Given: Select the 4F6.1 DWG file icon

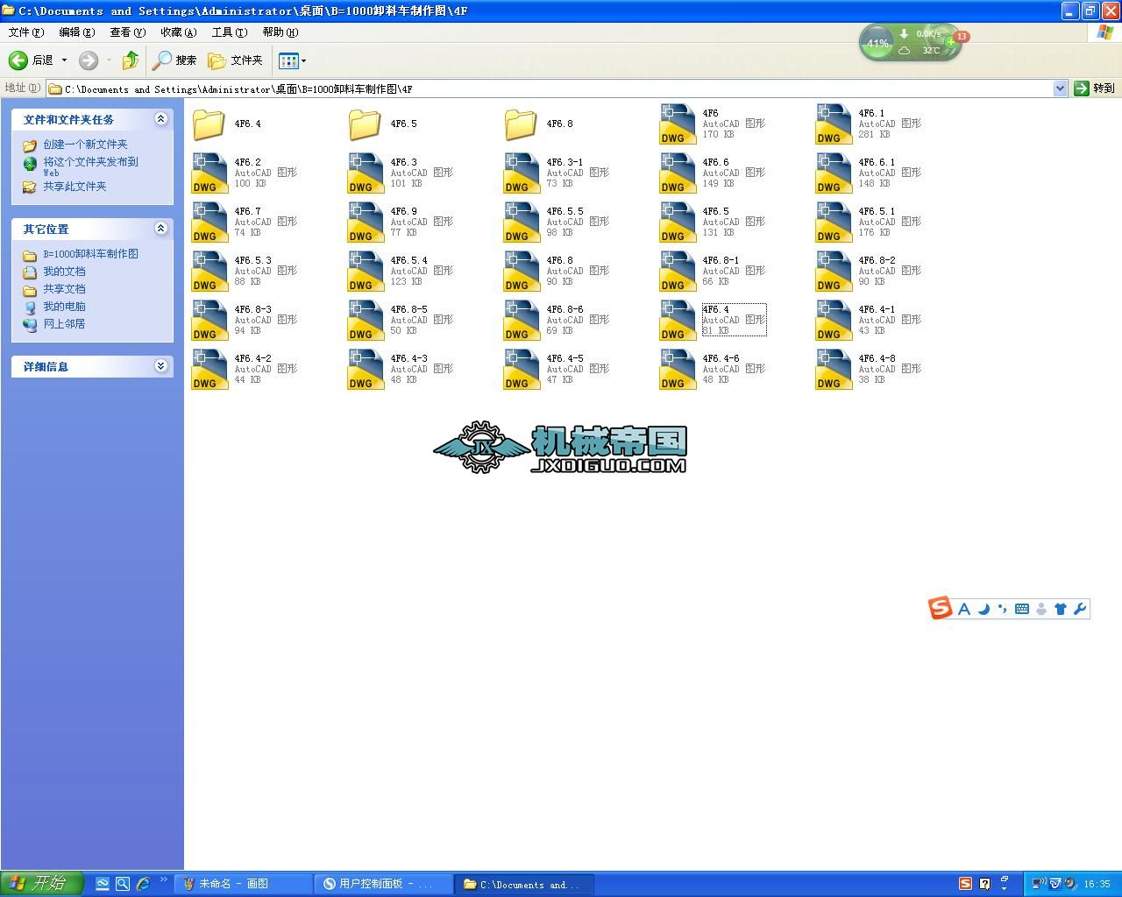Looking at the screenshot, I should point(834,124).
